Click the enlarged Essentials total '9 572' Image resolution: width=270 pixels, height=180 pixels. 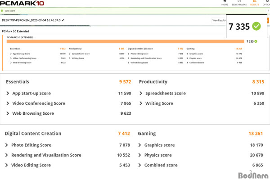click(125, 81)
